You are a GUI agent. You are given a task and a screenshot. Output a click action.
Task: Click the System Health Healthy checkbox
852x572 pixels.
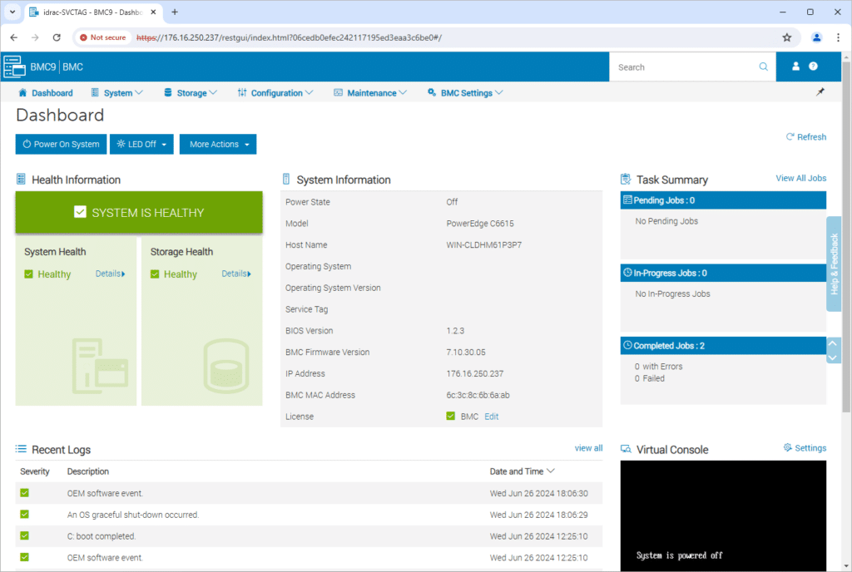click(29, 274)
